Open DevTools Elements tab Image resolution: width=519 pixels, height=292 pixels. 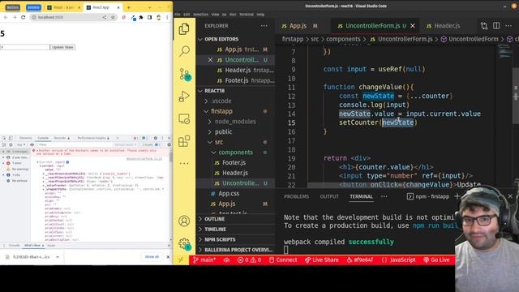[25, 138]
